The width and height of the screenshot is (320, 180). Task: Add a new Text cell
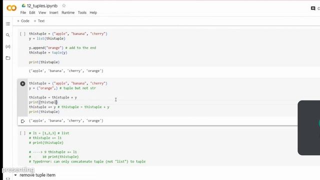[x=39, y=21]
